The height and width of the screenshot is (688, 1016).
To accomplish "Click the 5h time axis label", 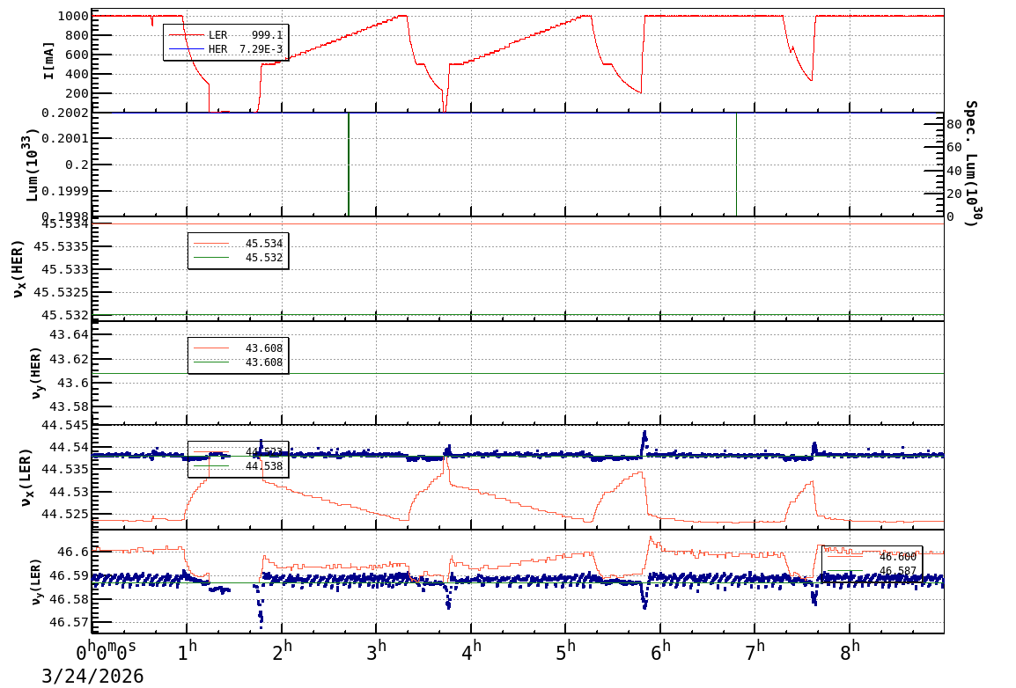I will click(566, 651).
